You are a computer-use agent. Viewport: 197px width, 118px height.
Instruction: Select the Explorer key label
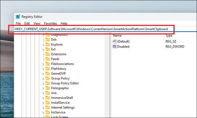[x=57, y=44]
